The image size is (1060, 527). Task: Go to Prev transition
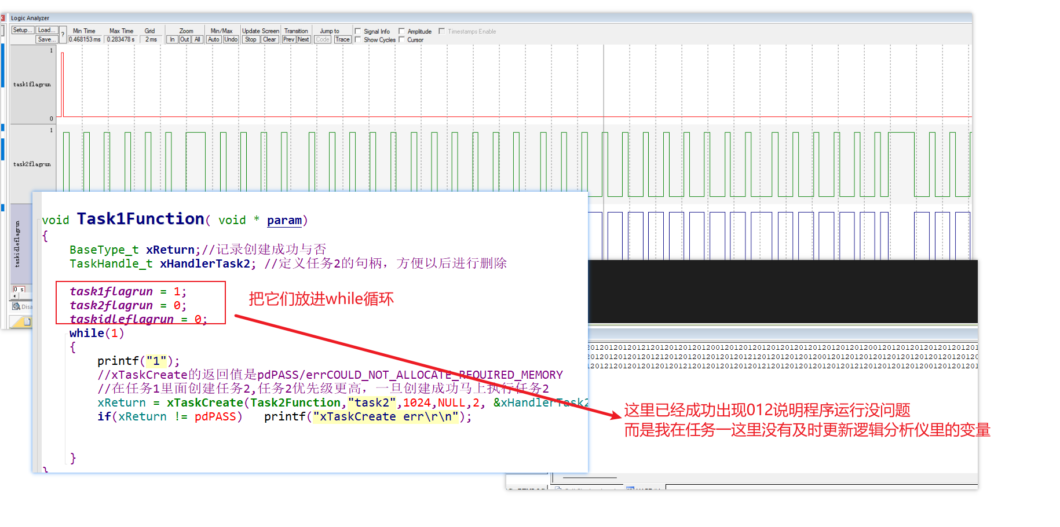click(x=289, y=39)
